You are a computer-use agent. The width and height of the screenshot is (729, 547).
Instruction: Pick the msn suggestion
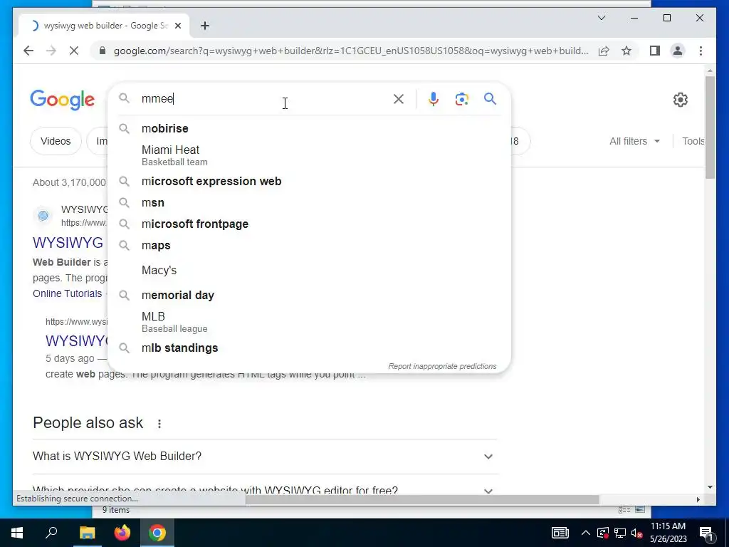pyautogui.click(x=309, y=202)
